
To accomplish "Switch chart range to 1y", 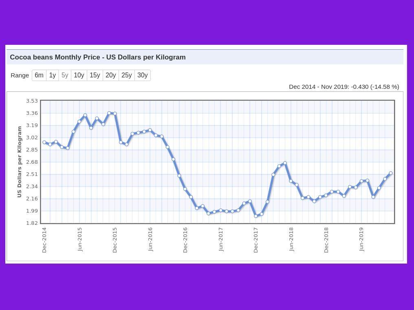I will (x=53, y=75).
